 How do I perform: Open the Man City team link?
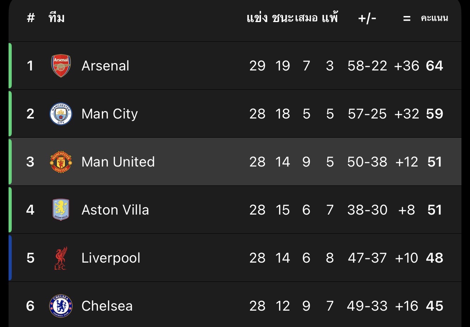[109, 114]
